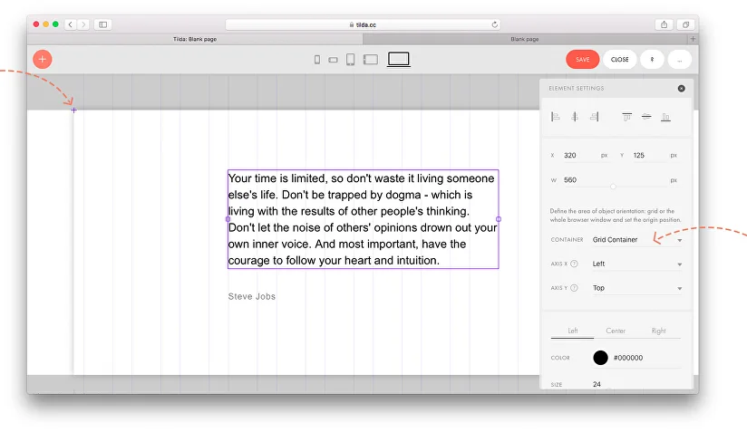Choose Right text alignment tab

(x=658, y=331)
